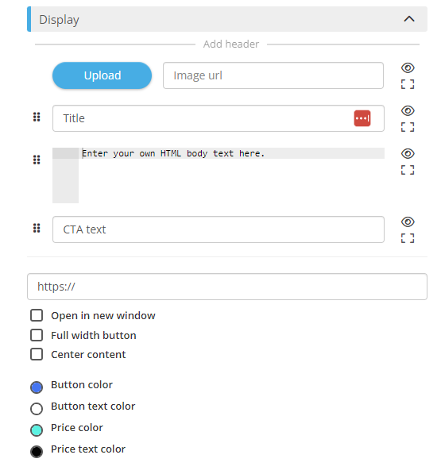Toggle visibility eye for CTA text
The height and width of the screenshot is (474, 441).
pos(408,222)
